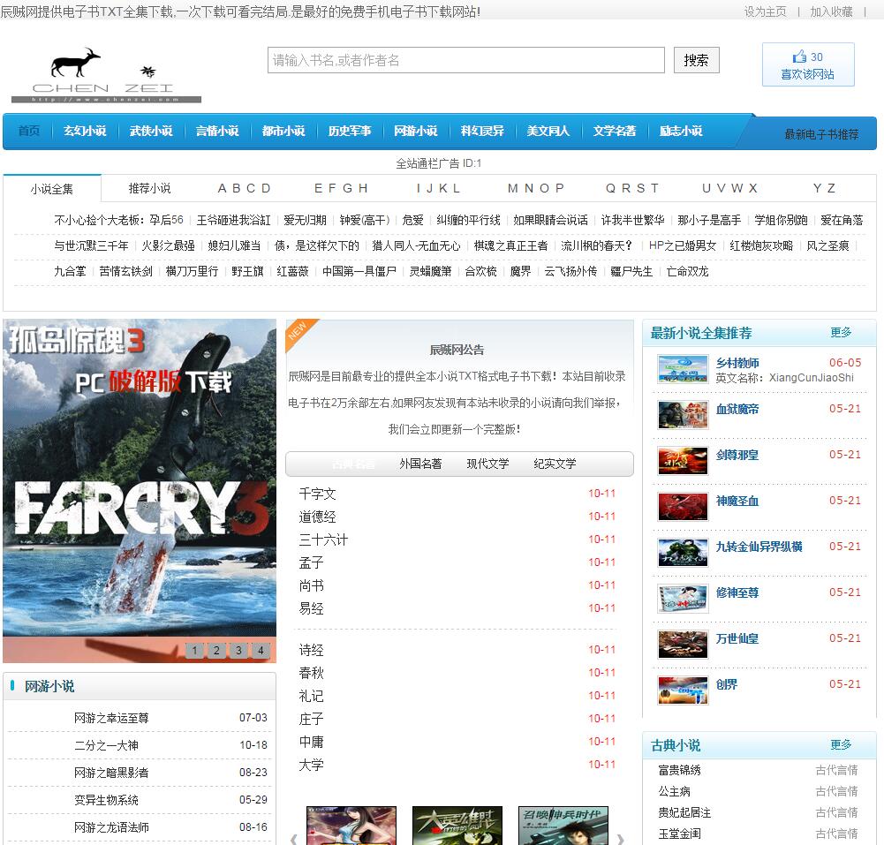Viewport: 884px width, 845px height.
Task: Switch to 纪实文学 tab
Action: click(555, 464)
